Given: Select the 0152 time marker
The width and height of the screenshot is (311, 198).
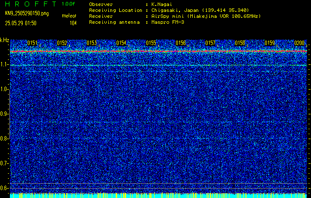Looking at the screenshot, I should (x=62, y=43).
